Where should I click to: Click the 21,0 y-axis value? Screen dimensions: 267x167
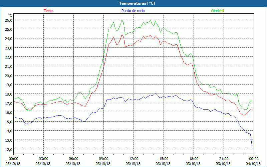tap(8, 66)
